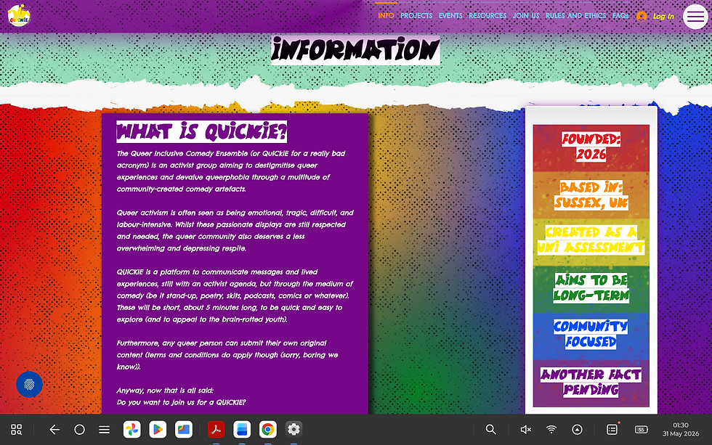Open the blue stacked-window app in the taskbar
Viewport: 712px width, 445px height.
coord(242,429)
